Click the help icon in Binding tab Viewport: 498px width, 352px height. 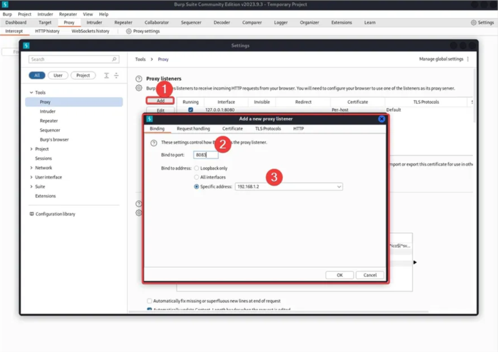pyautogui.click(x=154, y=143)
